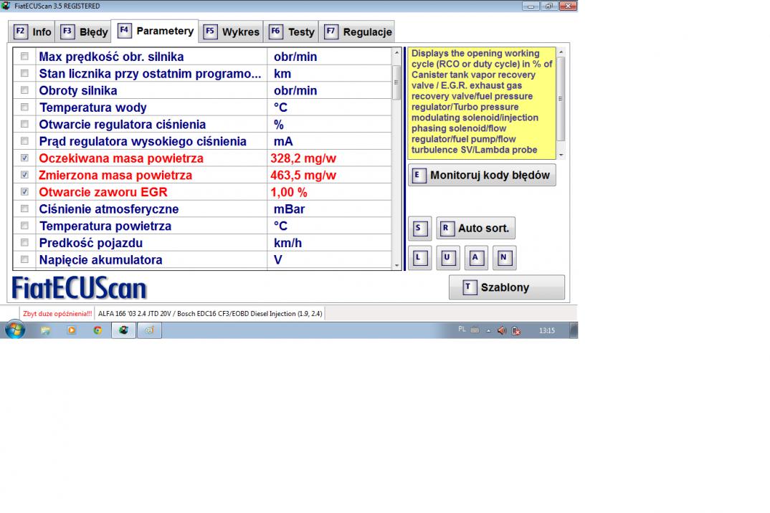Click the N shortcut button
The image size is (770, 513).
coord(504,258)
